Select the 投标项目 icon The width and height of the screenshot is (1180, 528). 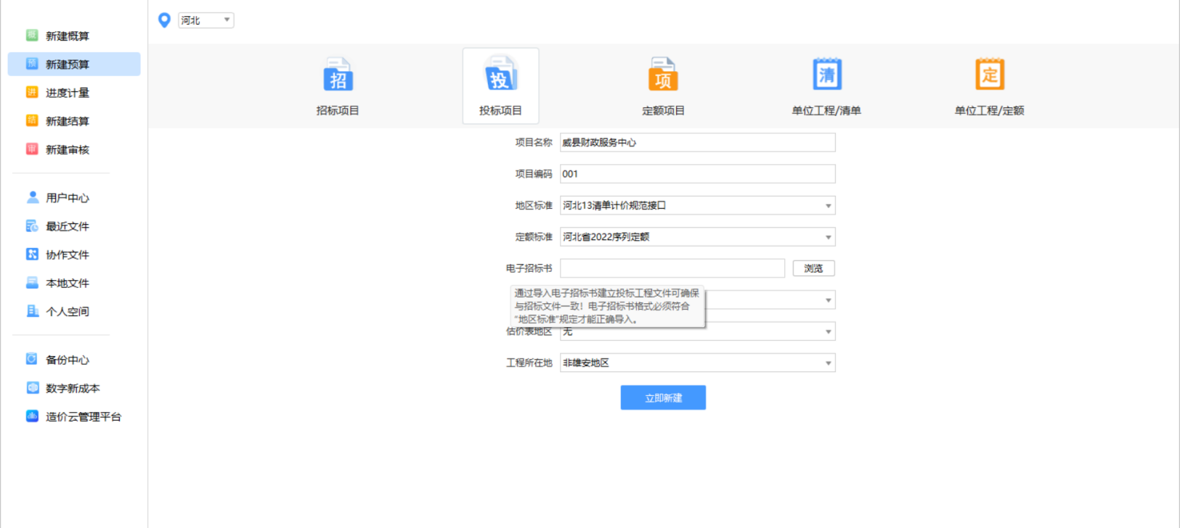pos(500,74)
